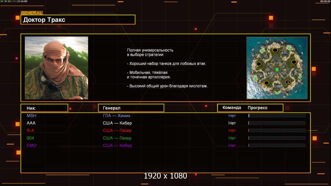This screenshot has height=186, width=331.
Task: Click the Прогресс column header
Action: [257, 108]
